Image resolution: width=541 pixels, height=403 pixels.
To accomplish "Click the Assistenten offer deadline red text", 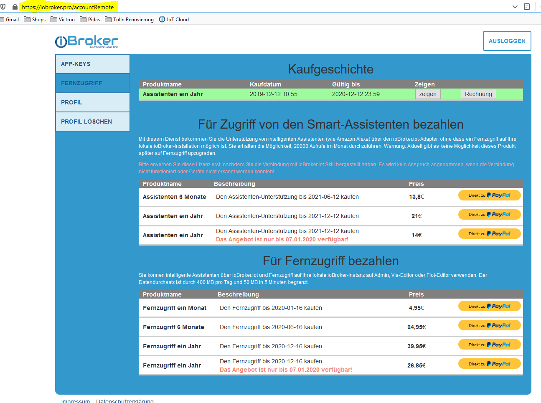I will tap(282, 239).
